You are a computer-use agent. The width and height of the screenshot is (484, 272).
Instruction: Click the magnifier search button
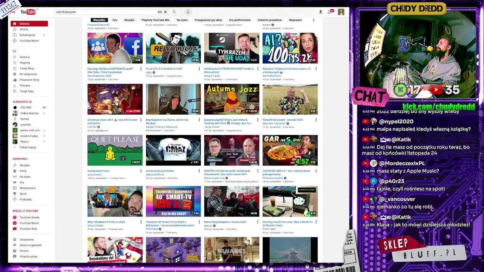pyautogui.click(x=174, y=12)
